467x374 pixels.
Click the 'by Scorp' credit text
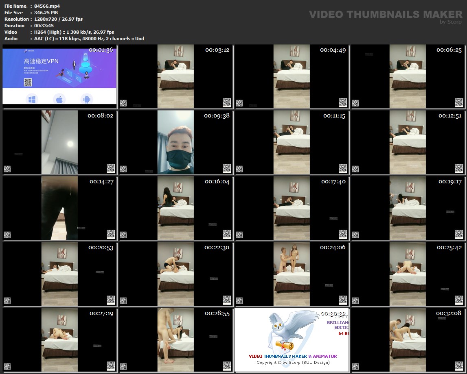tap(450, 22)
